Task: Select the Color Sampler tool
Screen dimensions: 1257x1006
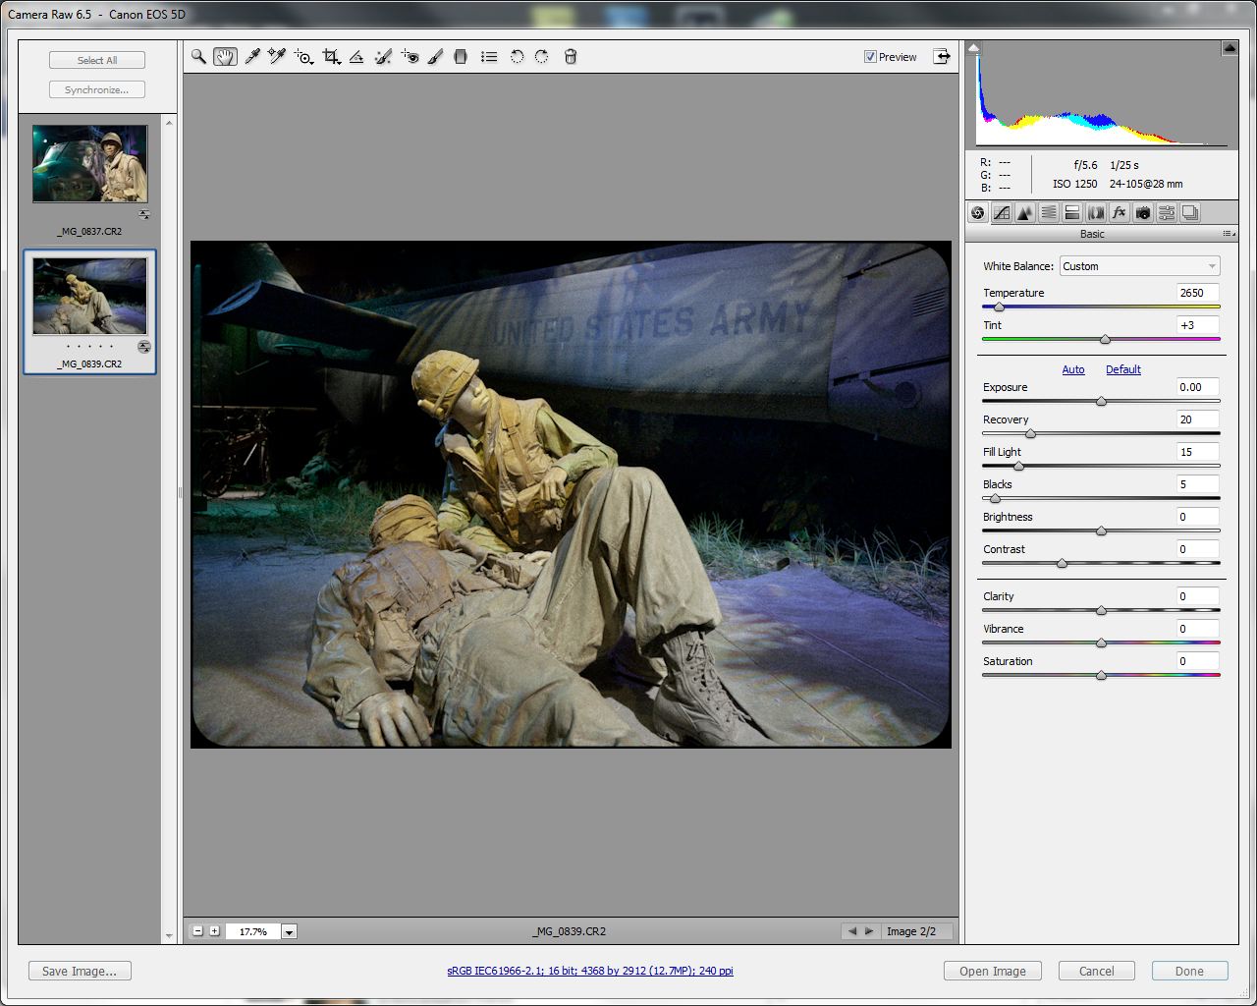Action: point(277,57)
